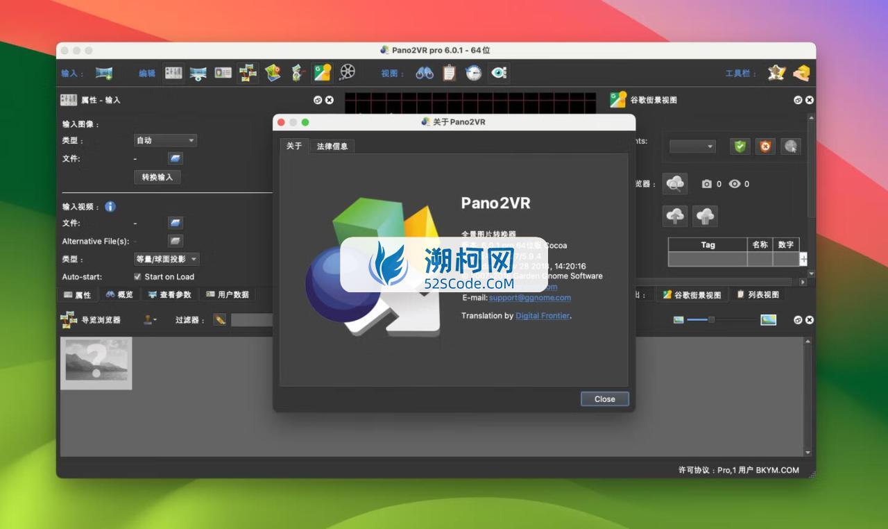This screenshot has height=529, width=888.
Task: Click the orange shield icon in Street View panel
Action: 765,146
